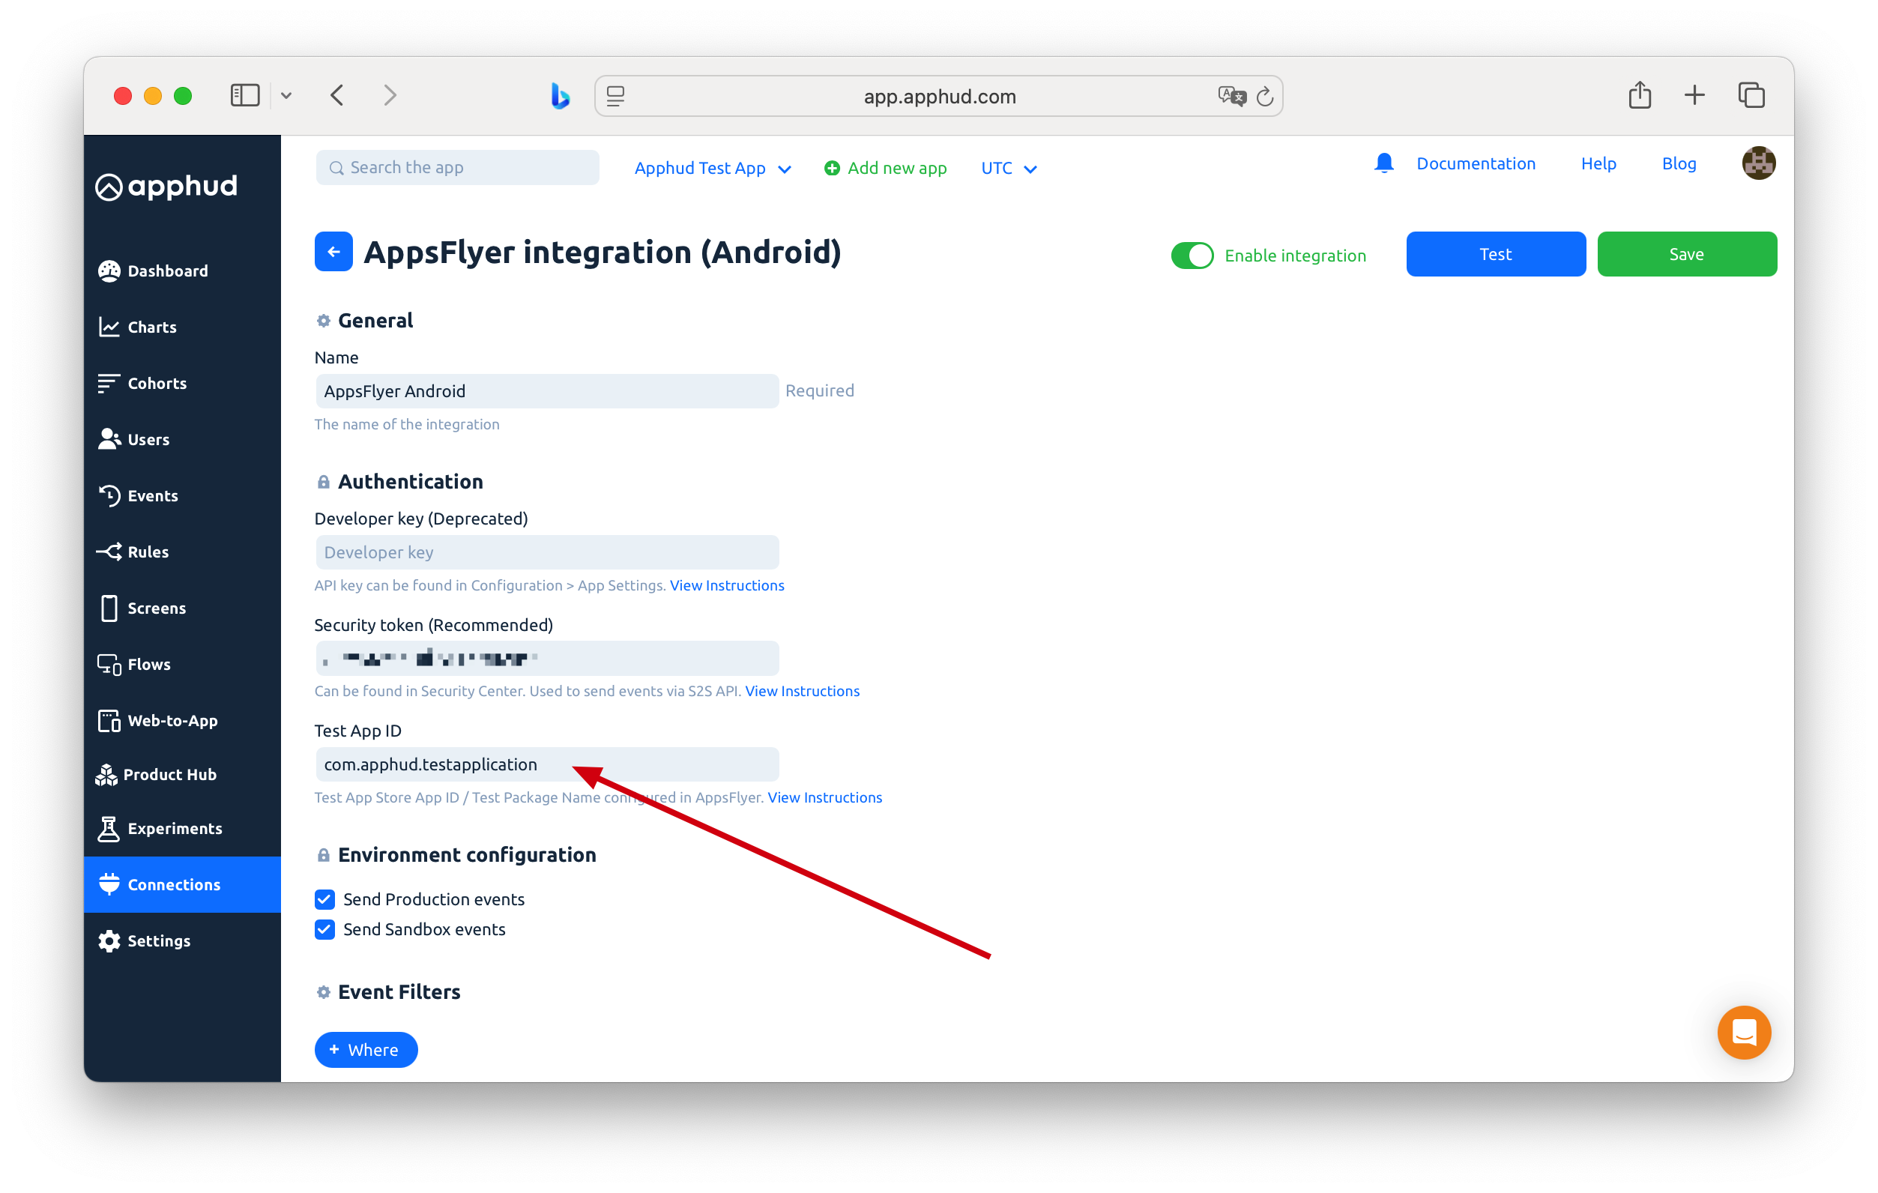Viewport: 1878px width, 1193px height.
Task: Uncheck Send Sandbox events
Action: point(324,929)
